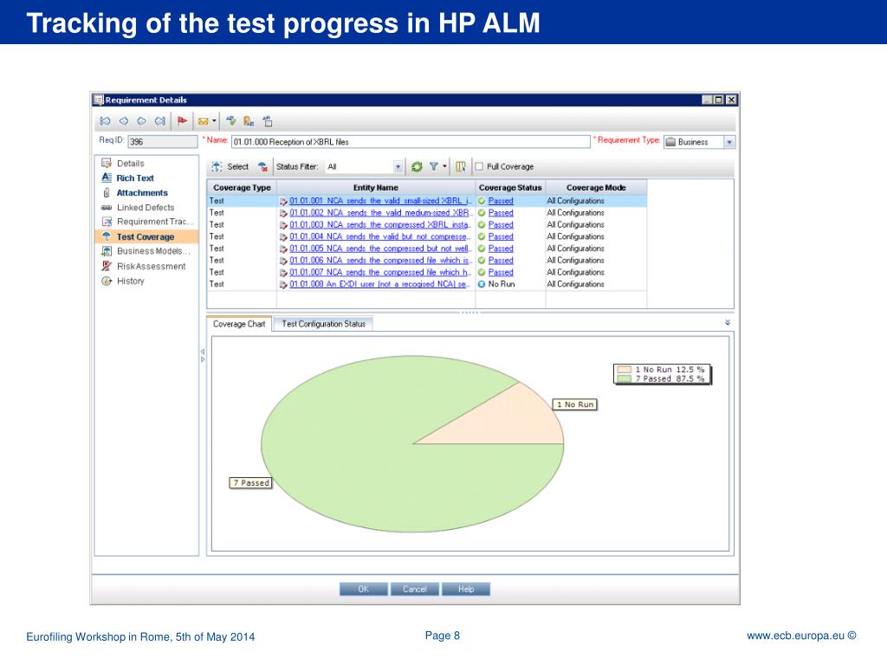The height and width of the screenshot is (665, 887).
Task: Expand the e-mail button dropdown arrow
Action: click(214, 121)
